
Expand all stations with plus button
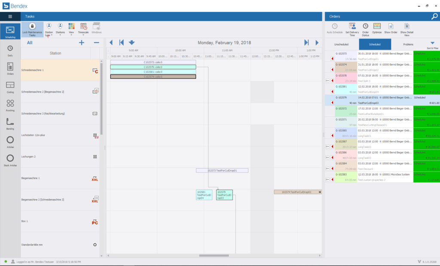(x=82, y=42)
